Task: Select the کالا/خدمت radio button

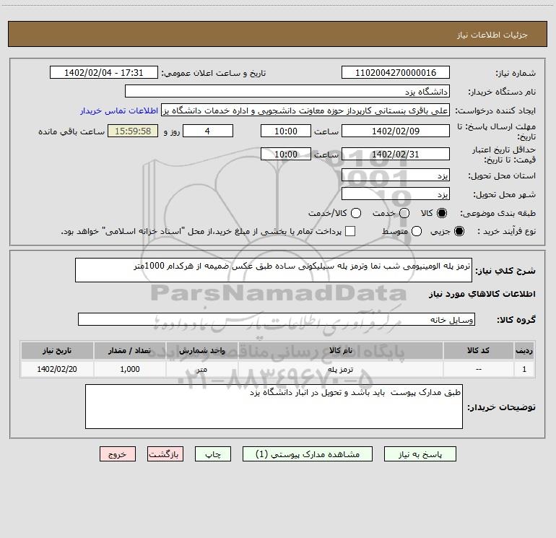Action: point(356,213)
